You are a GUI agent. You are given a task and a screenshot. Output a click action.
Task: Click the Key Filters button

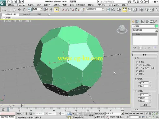(116, 117)
